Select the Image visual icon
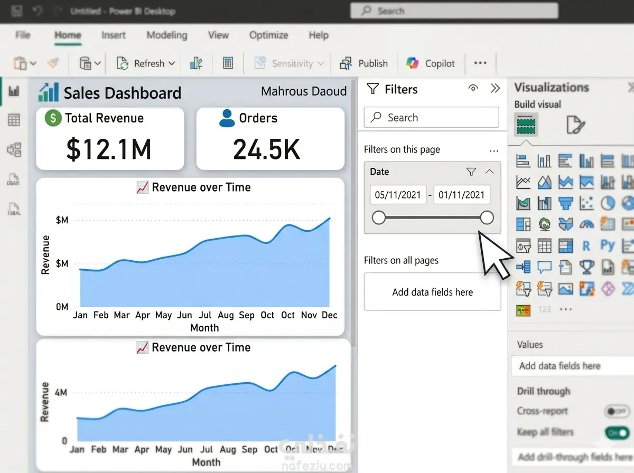Image resolution: width=634 pixels, height=473 pixels. pyautogui.click(x=566, y=288)
